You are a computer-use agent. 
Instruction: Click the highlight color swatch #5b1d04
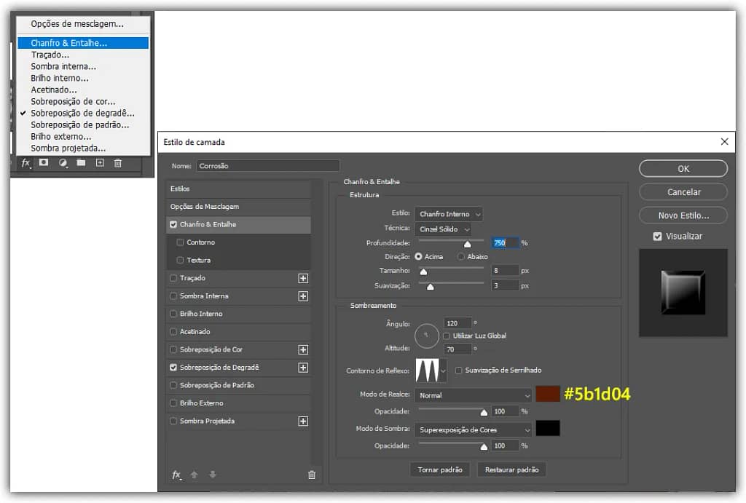(548, 394)
